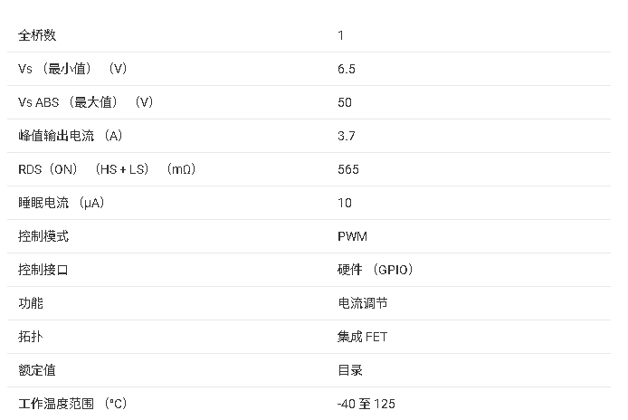The width and height of the screenshot is (628, 420).
Task: Select the RDS(ON) value 565
Action: coord(348,169)
